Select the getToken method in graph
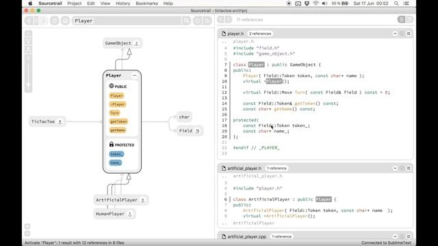The height and width of the screenshot is (246, 438). tap(118, 122)
